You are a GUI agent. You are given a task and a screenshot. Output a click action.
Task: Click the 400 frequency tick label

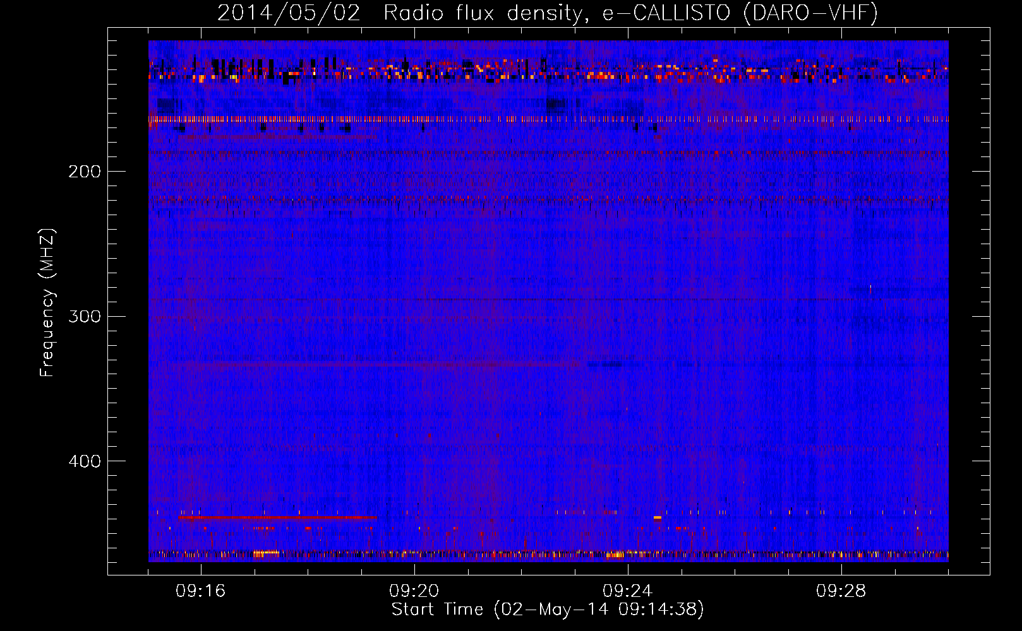click(x=85, y=461)
